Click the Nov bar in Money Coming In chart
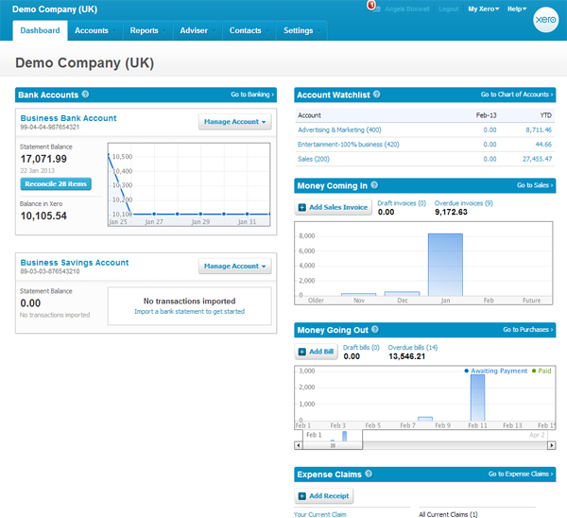 359,295
